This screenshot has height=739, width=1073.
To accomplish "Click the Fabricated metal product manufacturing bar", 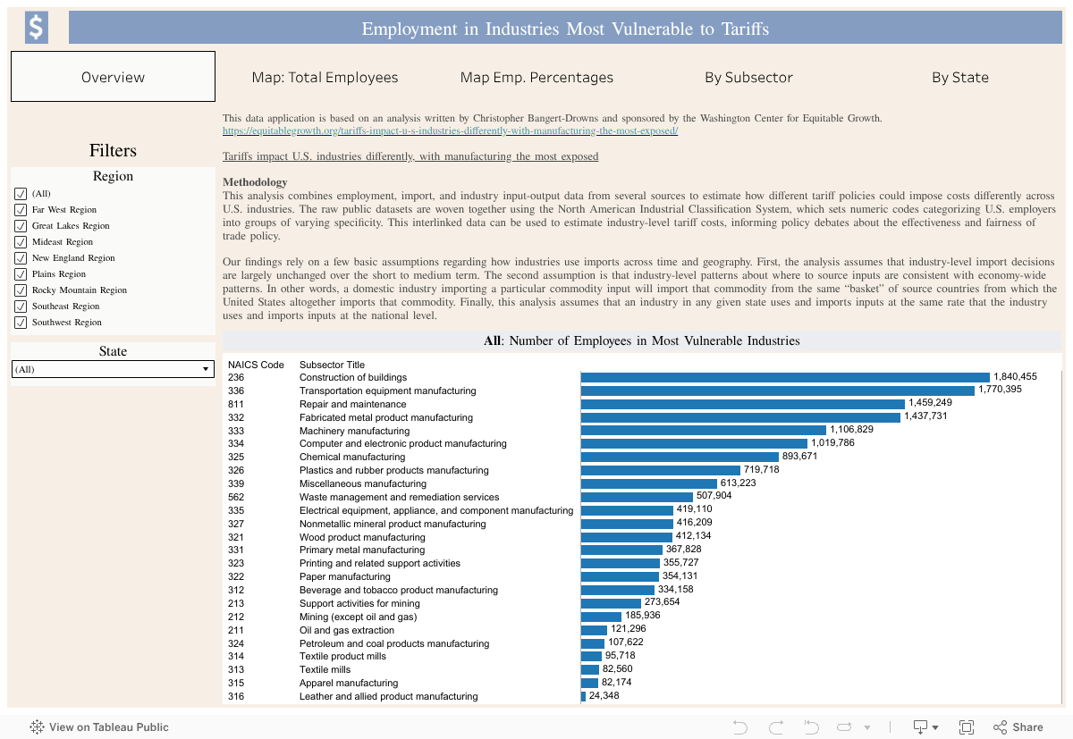I will 740,417.
